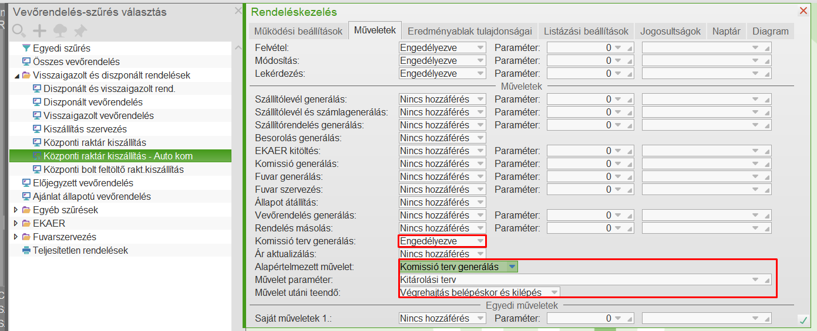This screenshot has width=817, height=331.
Task: Click the tree view icon
Action: click(x=60, y=30)
